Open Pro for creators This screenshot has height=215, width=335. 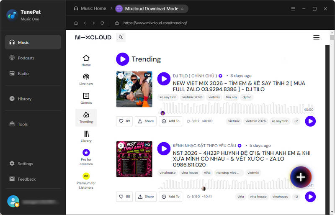(86, 157)
